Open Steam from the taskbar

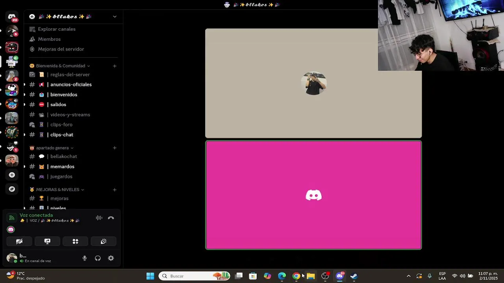[354, 276]
